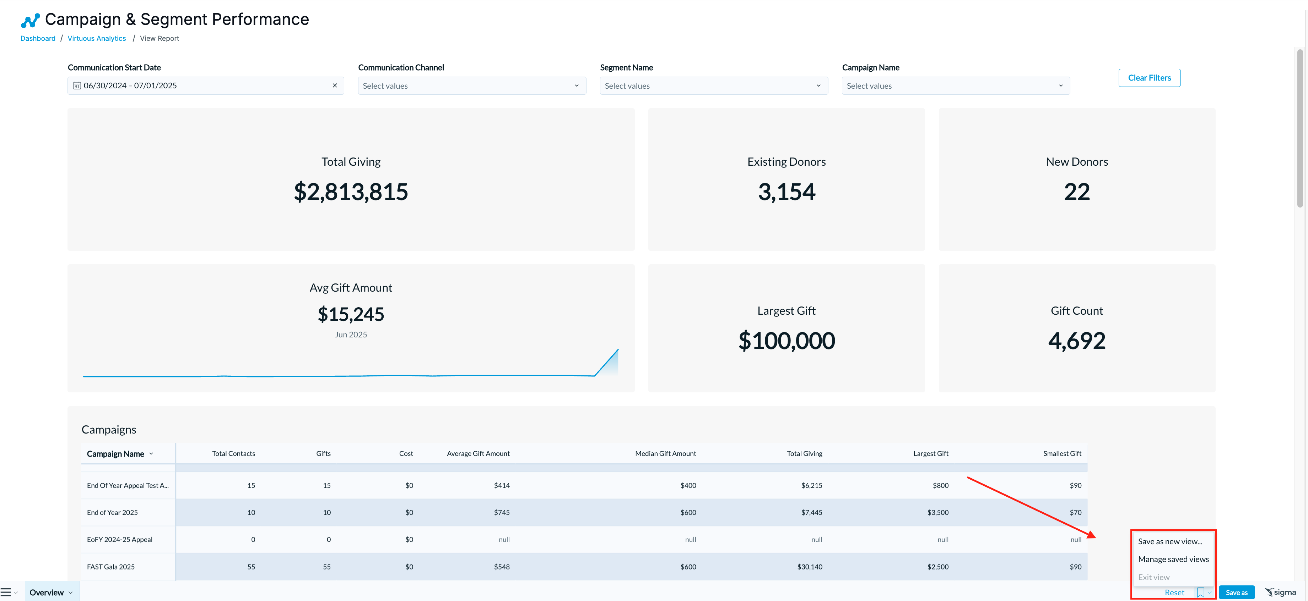Click the Communication Start Date range field
Image resolution: width=1308 pixels, height=601 pixels.
coord(206,86)
